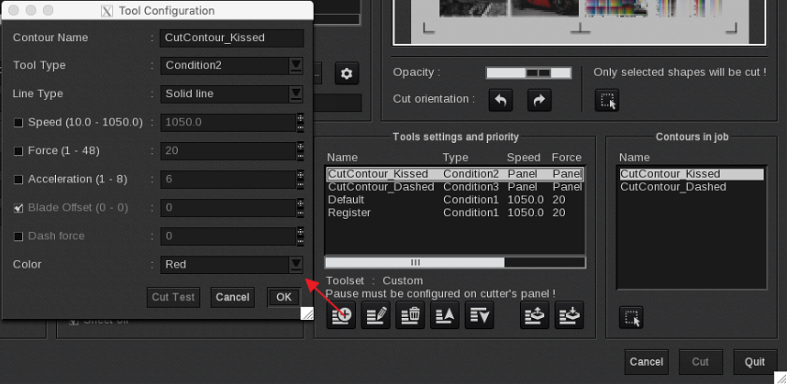This screenshot has width=787, height=384.
Task: Check the Acceleration checkbox
Action: click(18, 180)
